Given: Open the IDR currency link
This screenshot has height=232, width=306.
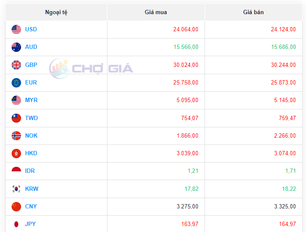Looking at the screenshot, I should (30, 171).
